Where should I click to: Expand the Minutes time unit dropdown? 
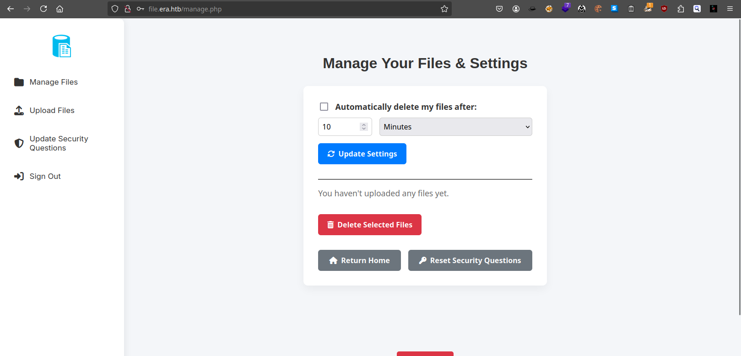coord(455,127)
